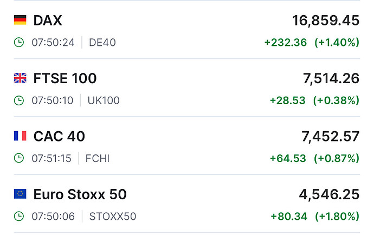Click the FCHI ticker symbol

click(97, 158)
